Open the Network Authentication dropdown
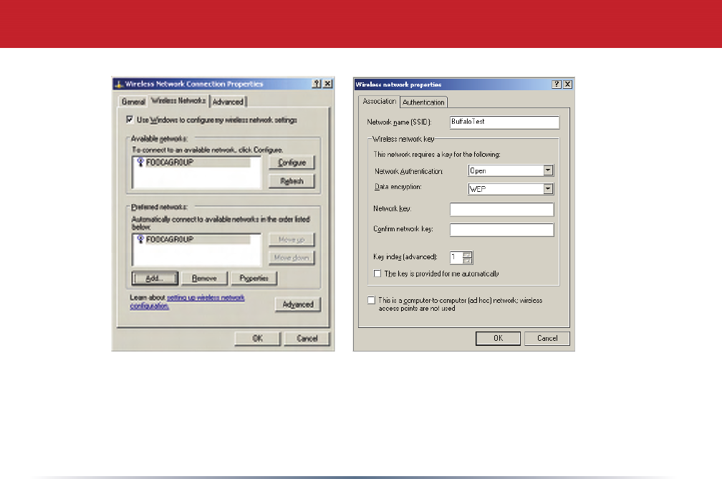The height and width of the screenshot is (479, 722). click(x=547, y=170)
